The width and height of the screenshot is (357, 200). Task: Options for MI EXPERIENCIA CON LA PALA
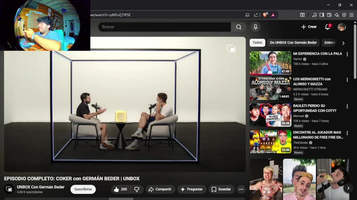click(x=347, y=54)
